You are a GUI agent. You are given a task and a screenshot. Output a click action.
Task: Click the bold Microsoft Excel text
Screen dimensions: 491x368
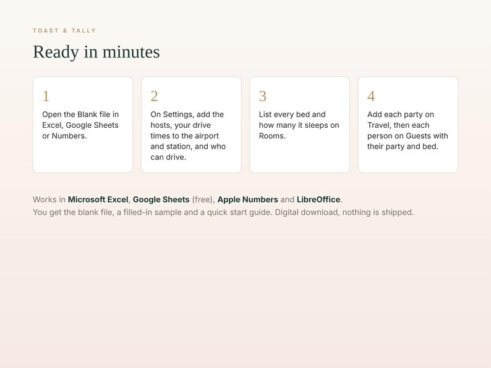pyautogui.click(x=98, y=199)
